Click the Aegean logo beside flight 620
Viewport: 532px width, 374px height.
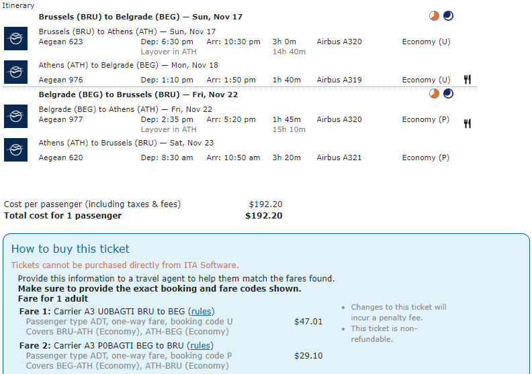pos(15,149)
